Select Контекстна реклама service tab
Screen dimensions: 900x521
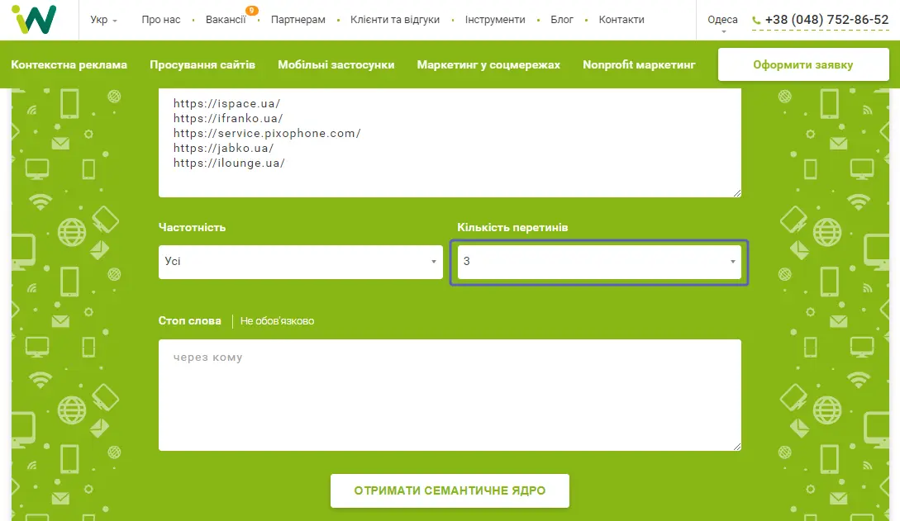tap(69, 64)
